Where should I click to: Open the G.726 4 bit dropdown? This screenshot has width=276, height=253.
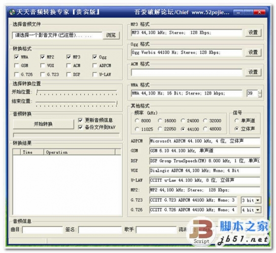[x=258, y=210]
